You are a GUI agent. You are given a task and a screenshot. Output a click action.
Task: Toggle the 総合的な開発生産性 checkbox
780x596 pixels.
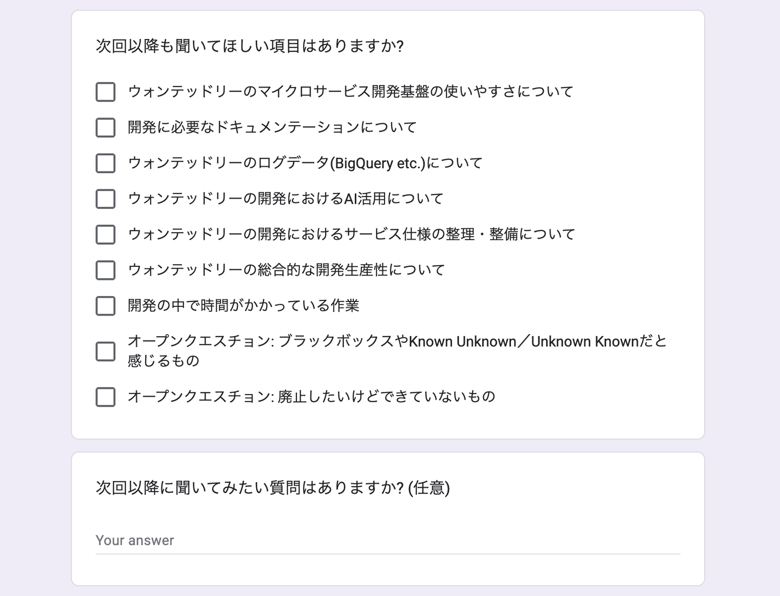click(106, 270)
